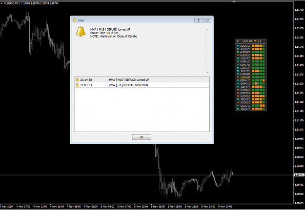305x210 pixels.
Task: Click the 21:09:44 time cell
Action: pyautogui.click(x=86, y=85)
